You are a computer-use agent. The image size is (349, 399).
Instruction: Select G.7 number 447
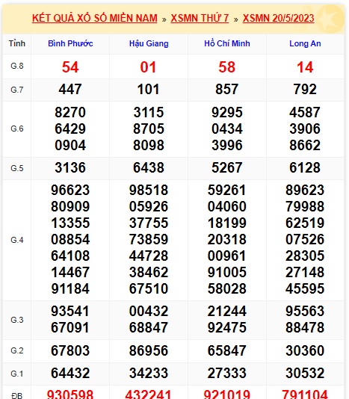point(70,90)
